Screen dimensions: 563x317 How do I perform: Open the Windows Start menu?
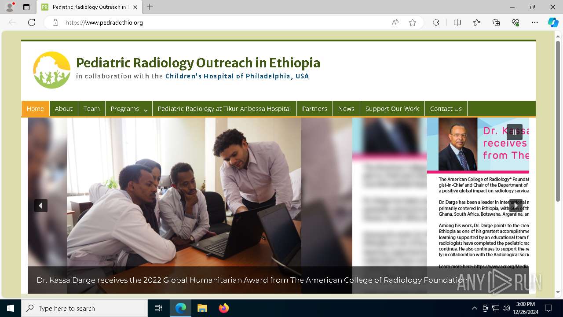click(x=11, y=308)
